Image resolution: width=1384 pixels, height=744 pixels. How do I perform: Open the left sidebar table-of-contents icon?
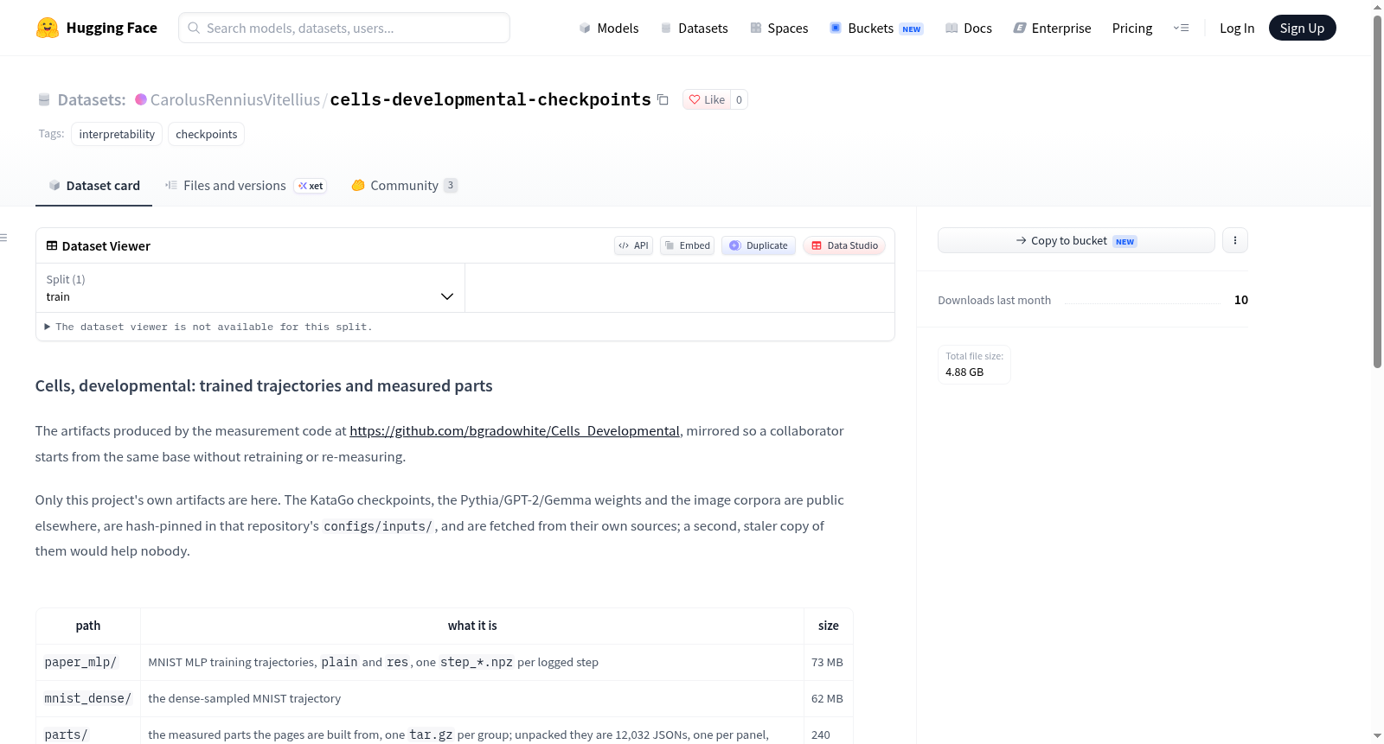[3, 238]
